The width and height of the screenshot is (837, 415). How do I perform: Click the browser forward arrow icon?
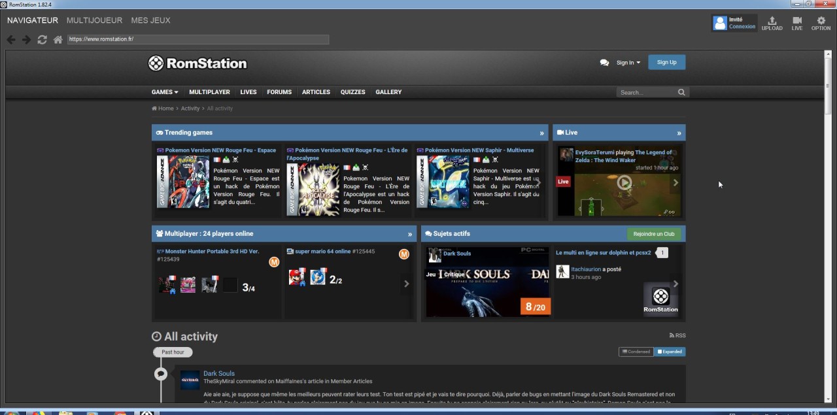(x=27, y=40)
